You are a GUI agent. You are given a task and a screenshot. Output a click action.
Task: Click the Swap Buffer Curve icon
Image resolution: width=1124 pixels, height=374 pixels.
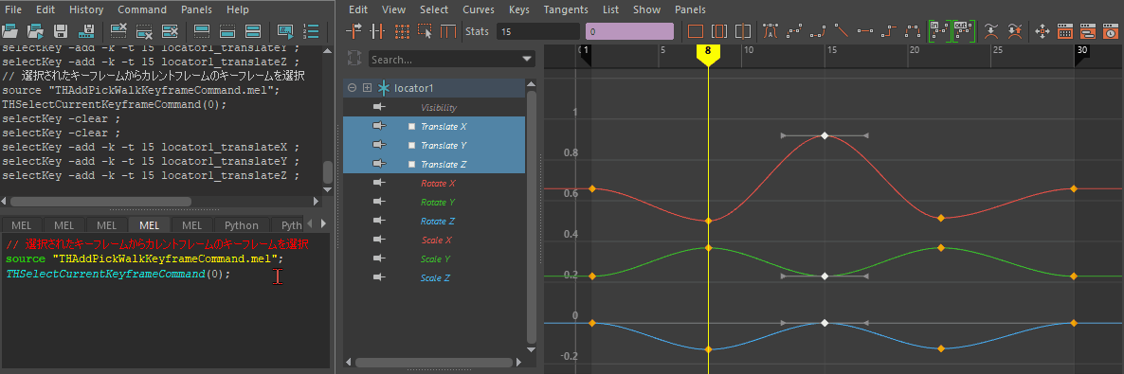click(1015, 31)
